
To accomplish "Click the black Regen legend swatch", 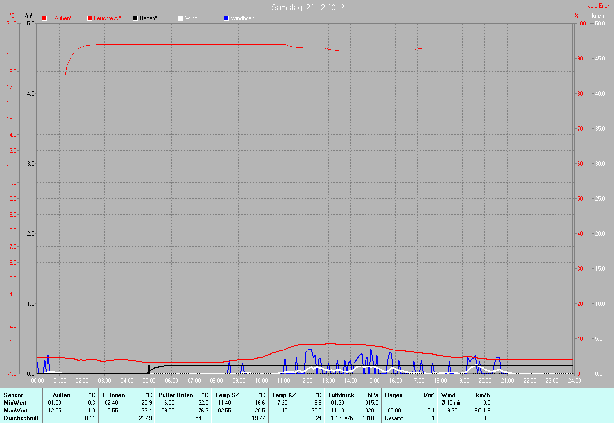I will tap(135, 18).
